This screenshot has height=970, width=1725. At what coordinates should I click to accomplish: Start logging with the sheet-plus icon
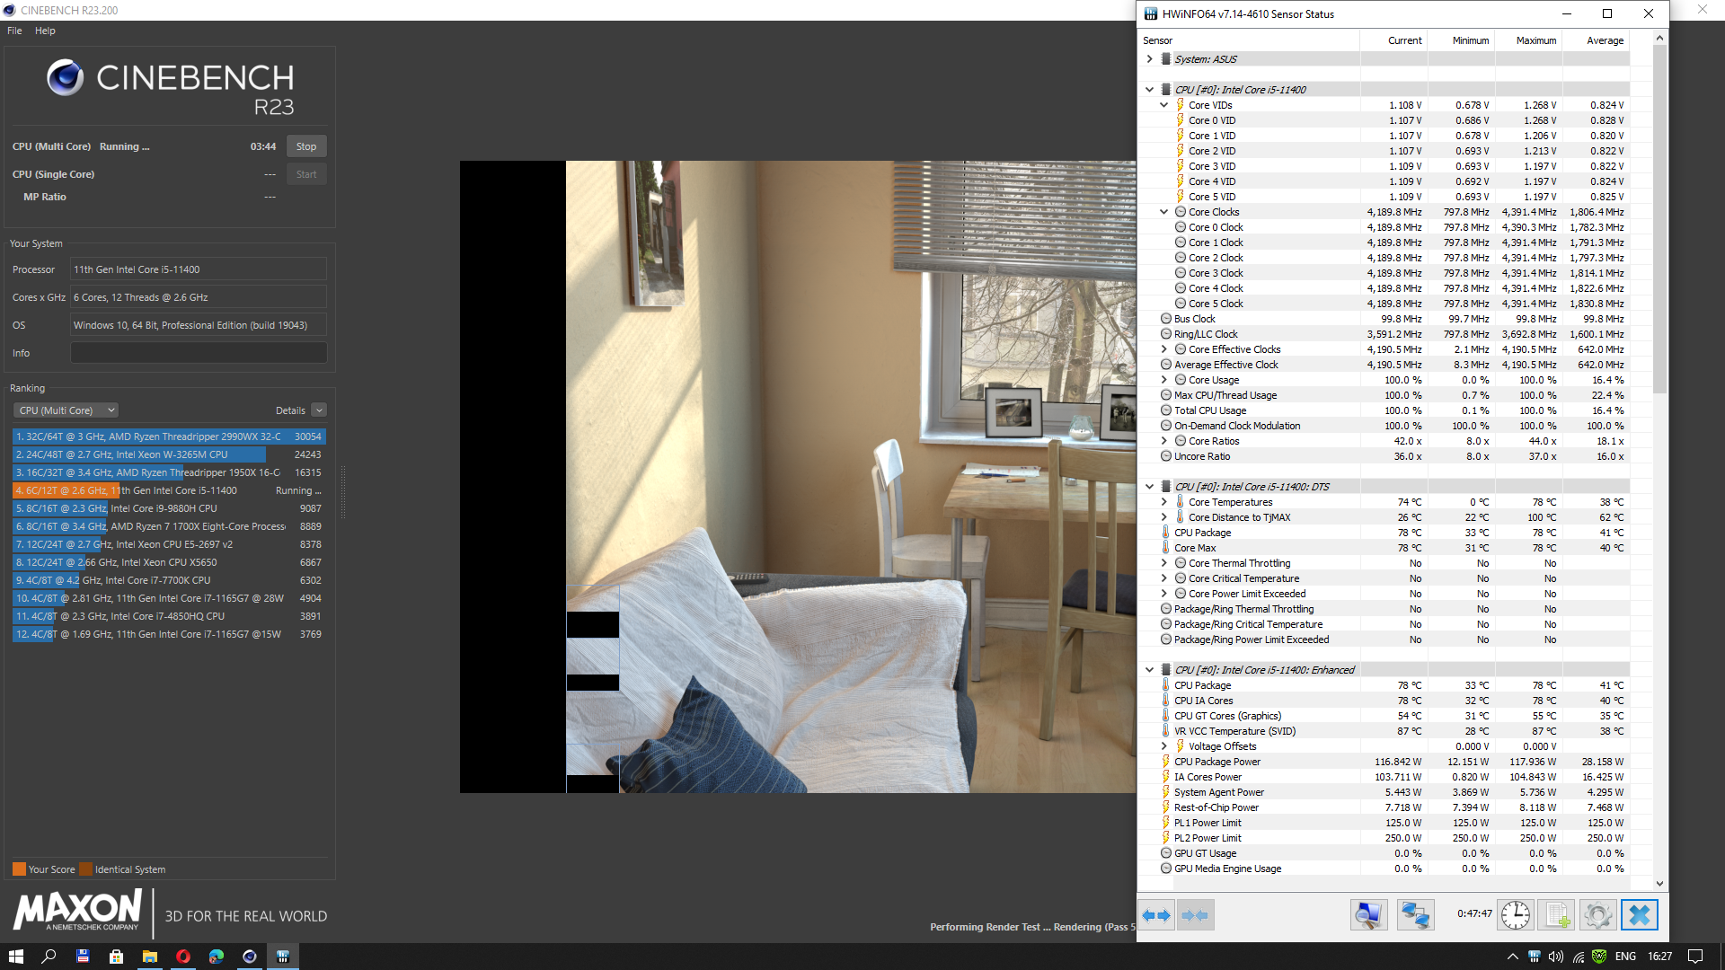point(1556,915)
